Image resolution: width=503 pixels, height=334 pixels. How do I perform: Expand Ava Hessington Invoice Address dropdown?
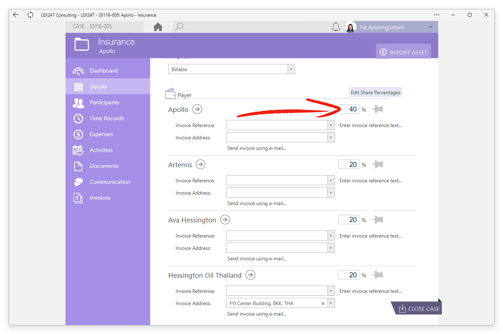coord(331,248)
